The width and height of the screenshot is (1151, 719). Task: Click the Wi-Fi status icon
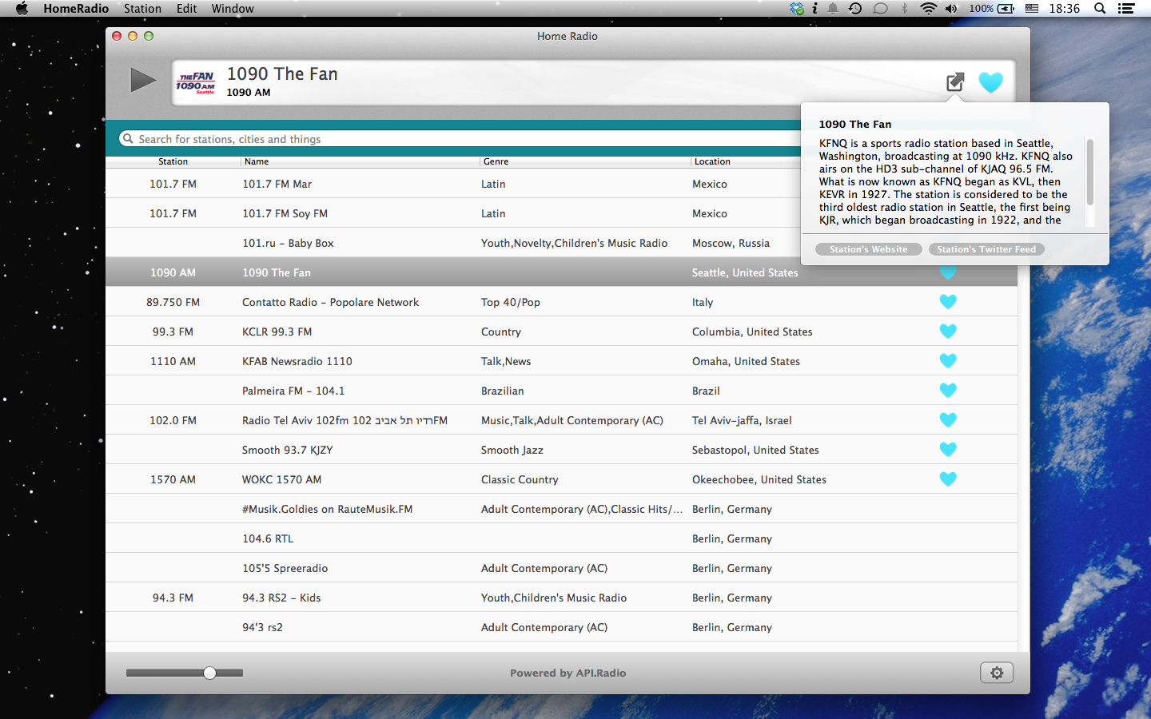tap(928, 9)
